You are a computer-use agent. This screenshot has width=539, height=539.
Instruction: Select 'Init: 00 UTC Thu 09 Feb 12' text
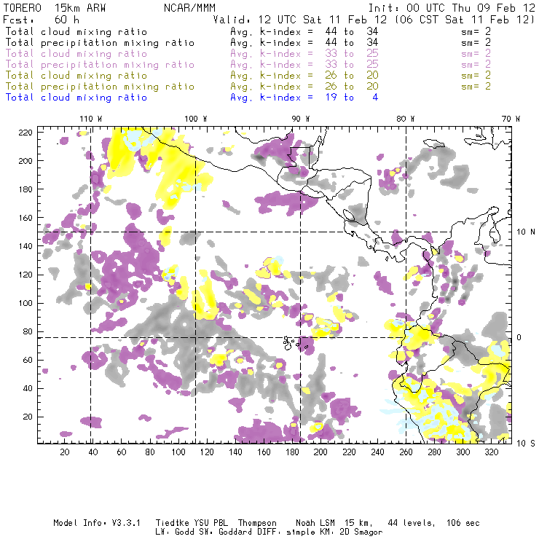pos(452,8)
